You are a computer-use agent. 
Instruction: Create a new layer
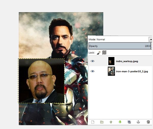pyautogui.click(x=93, y=122)
